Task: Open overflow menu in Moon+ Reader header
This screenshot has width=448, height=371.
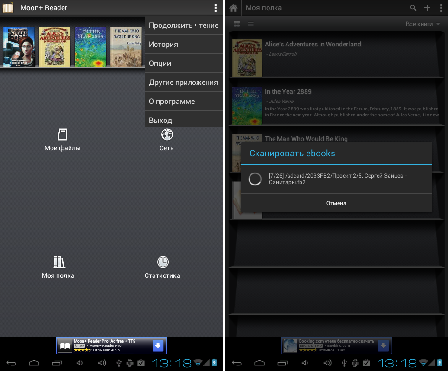Action: pyautogui.click(x=215, y=8)
